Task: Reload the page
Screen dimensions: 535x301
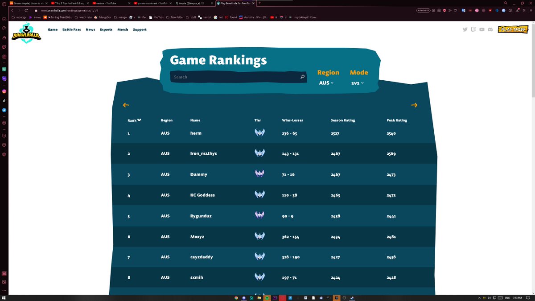Action: [x=26, y=10]
